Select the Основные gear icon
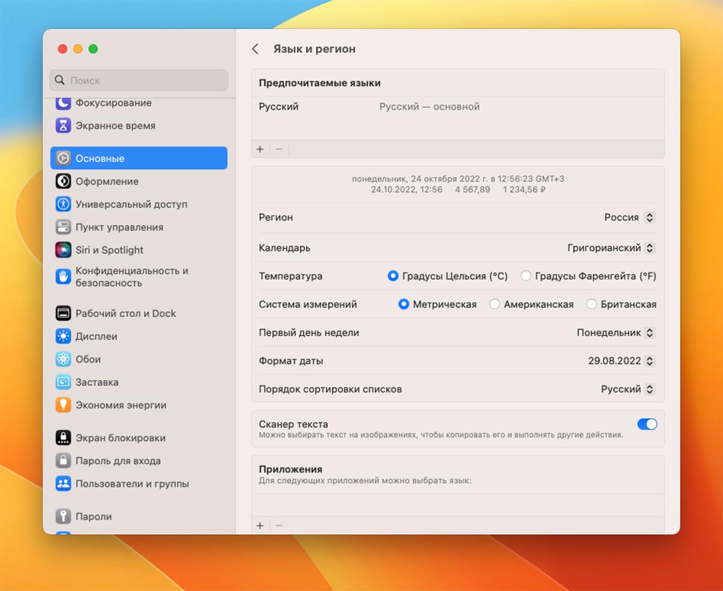The image size is (723, 591). [x=63, y=158]
